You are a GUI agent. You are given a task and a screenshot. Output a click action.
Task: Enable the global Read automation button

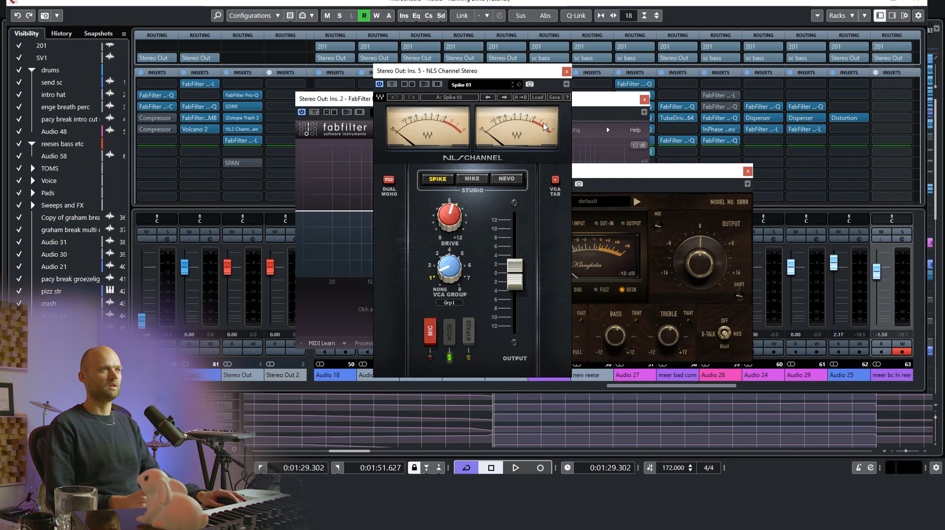(364, 16)
